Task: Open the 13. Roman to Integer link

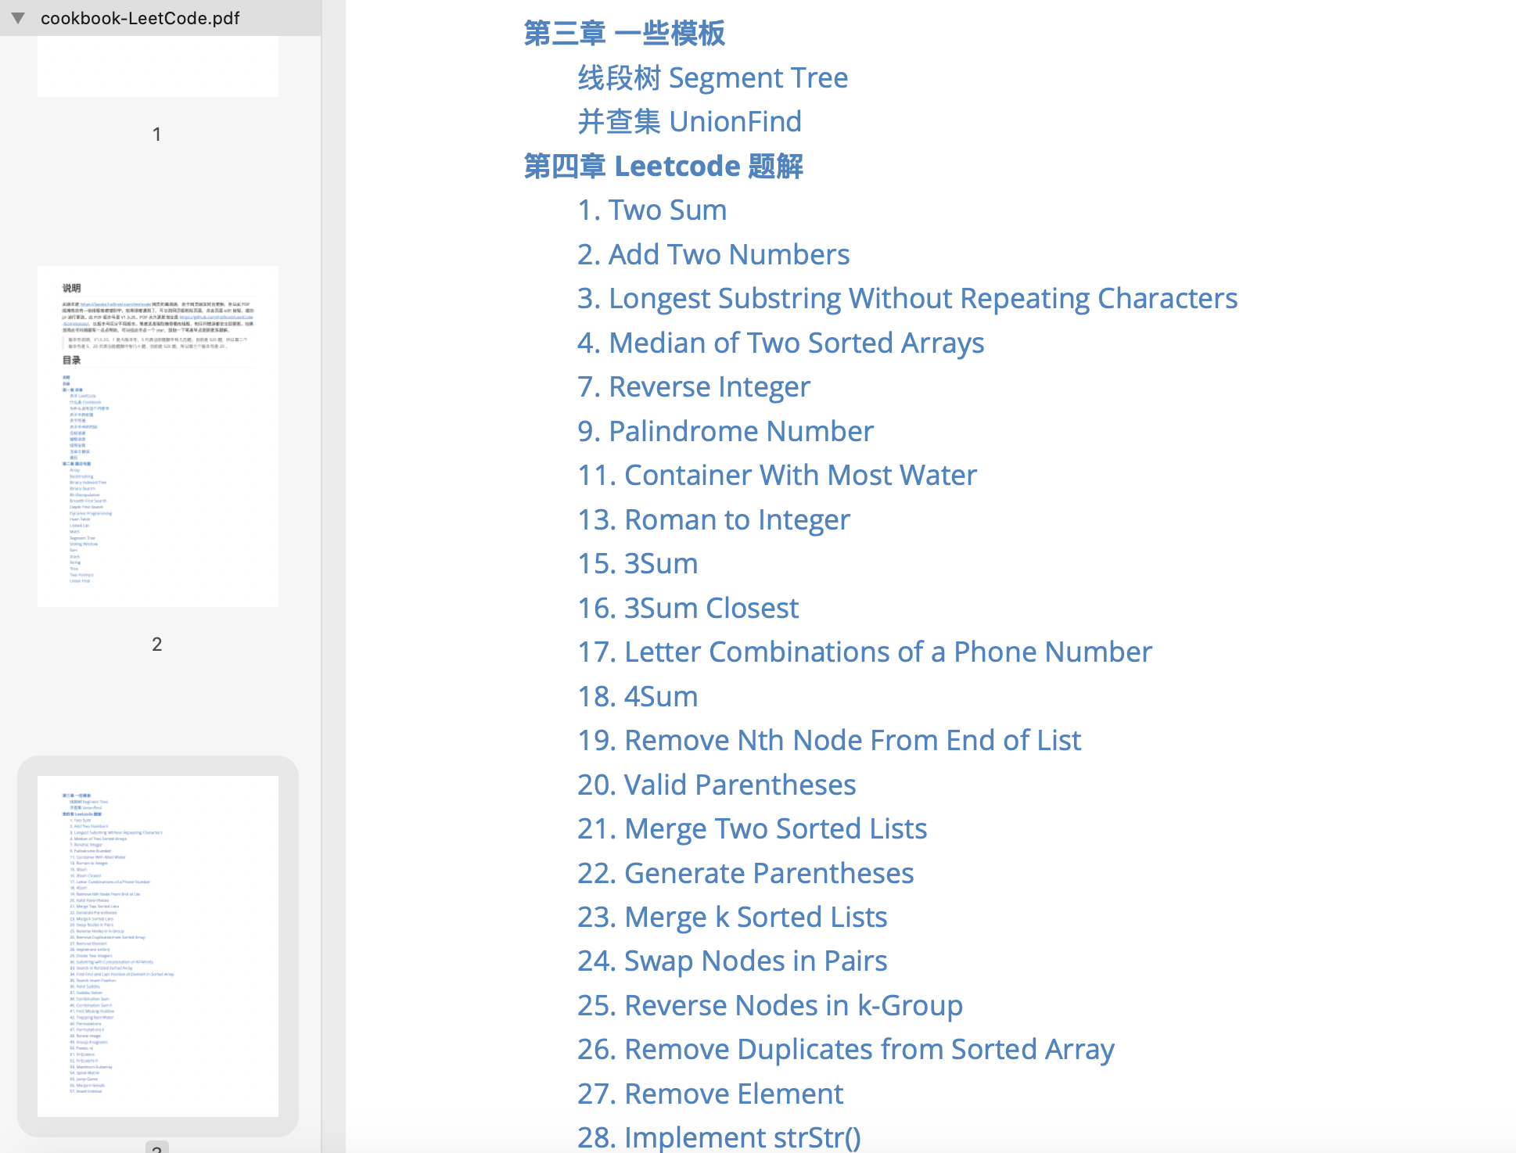Action: (x=713, y=519)
